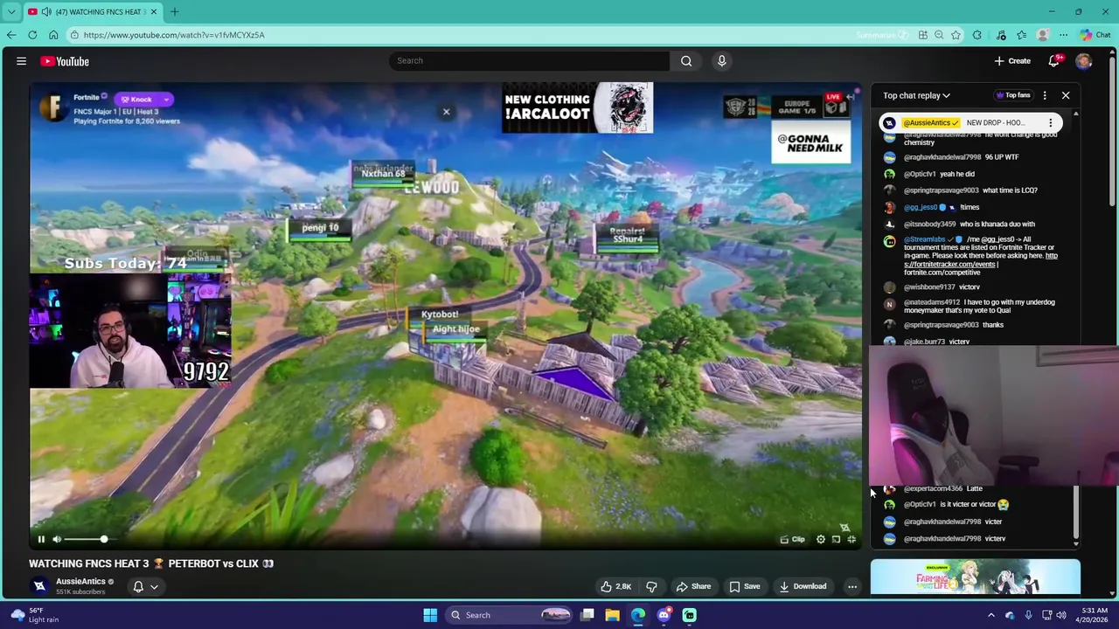Toggle channel notification bell for AussieAntics
Screen dimensions: 1119x629
(138, 586)
